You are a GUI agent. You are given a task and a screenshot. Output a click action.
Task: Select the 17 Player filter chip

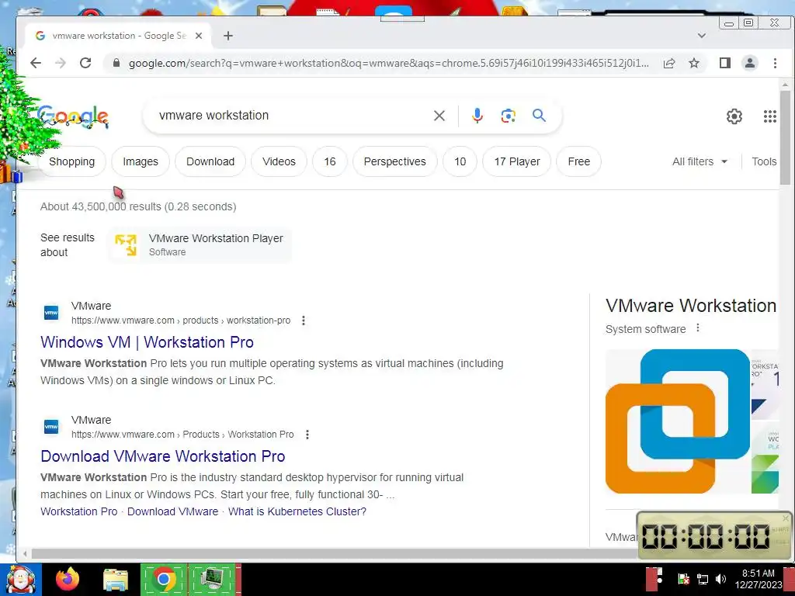[x=516, y=161]
